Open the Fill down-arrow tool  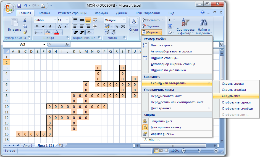[x=170, y=26]
